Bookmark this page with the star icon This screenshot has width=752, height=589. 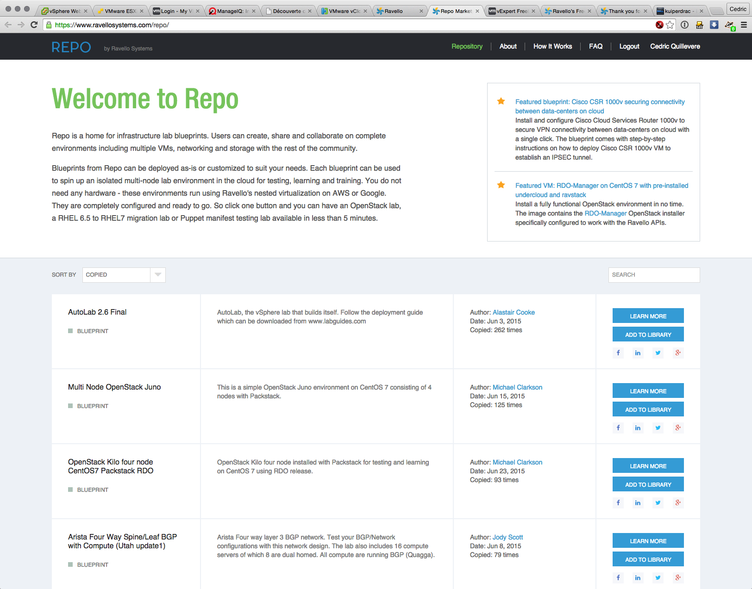[670, 25]
